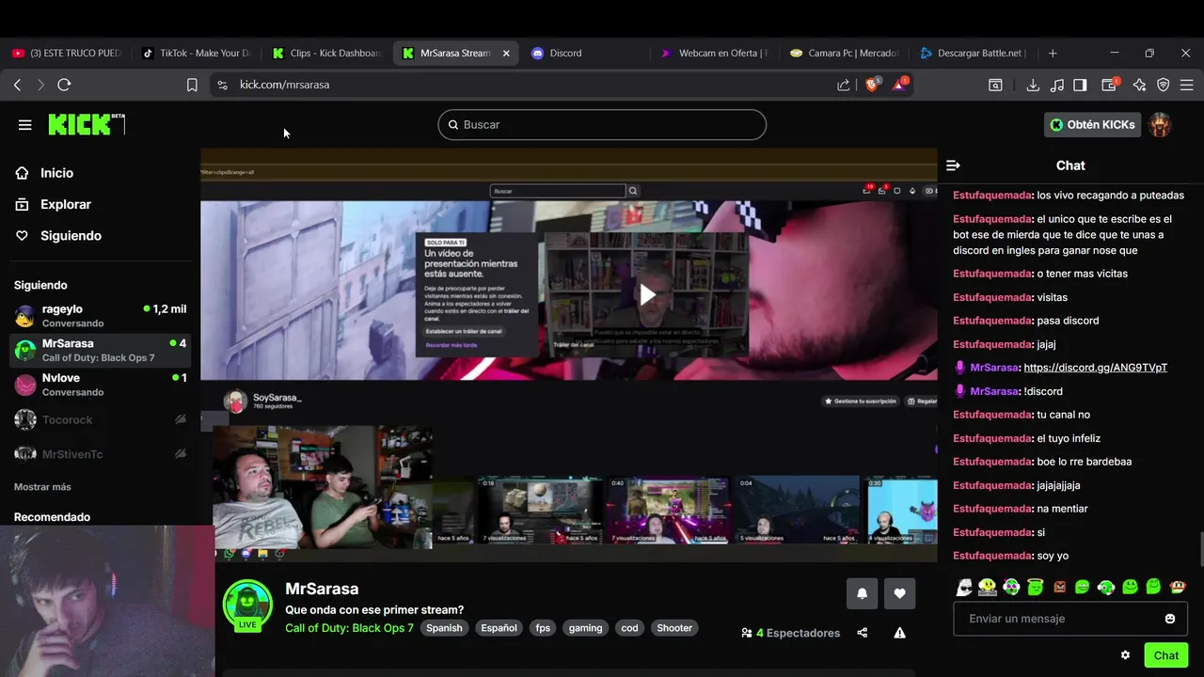Click the Obtén KICKs button
This screenshot has height=677, width=1204.
pyautogui.click(x=1092, y=124)
